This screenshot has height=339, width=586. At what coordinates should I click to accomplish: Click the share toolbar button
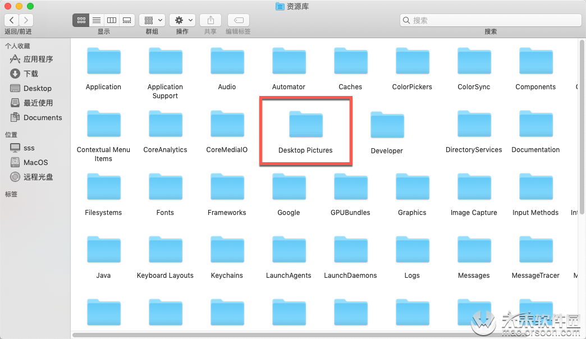[x=210, y=20]
